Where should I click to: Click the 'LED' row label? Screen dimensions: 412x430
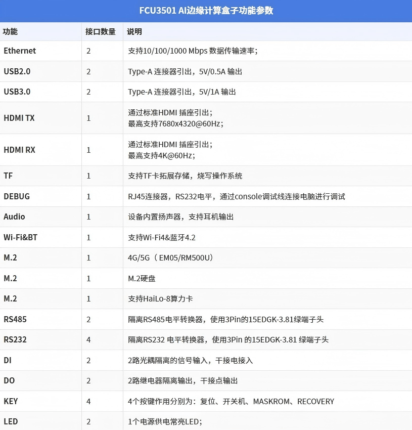click(x=11, y=421)
